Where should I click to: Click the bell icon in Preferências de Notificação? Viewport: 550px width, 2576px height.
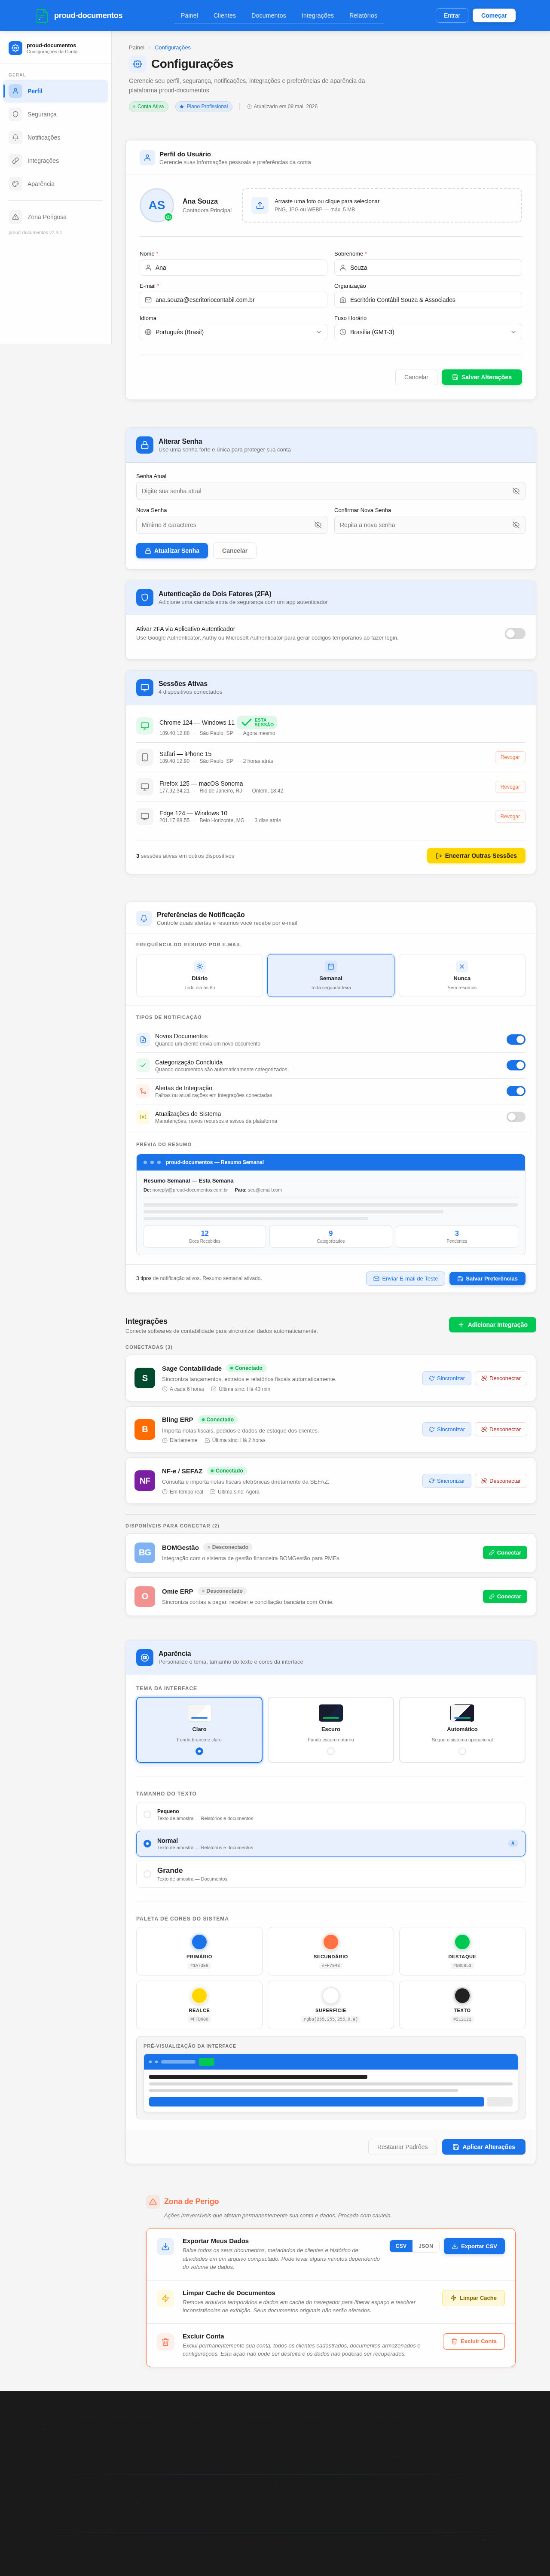pos(144,918)
